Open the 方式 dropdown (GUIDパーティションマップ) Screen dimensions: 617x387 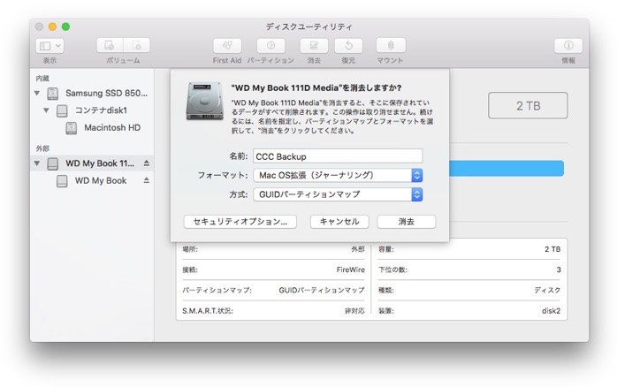[x=338, y=194]
